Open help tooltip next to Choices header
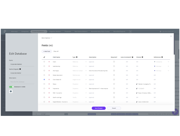Image resolution: width=180 pixels, height=136 pixels. point(142,57)
